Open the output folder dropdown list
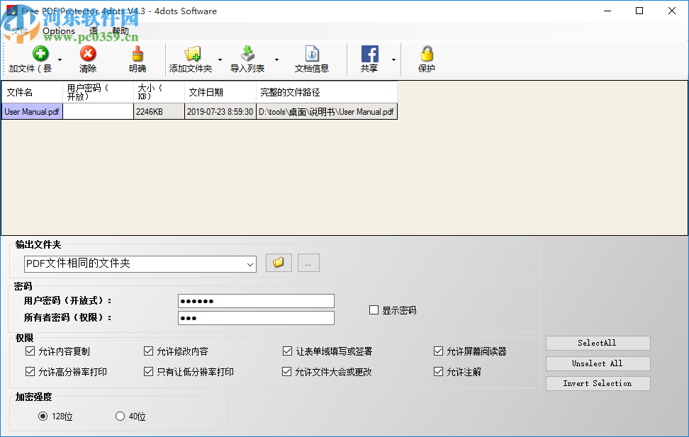689x437 pixels. tap(252, 263)
